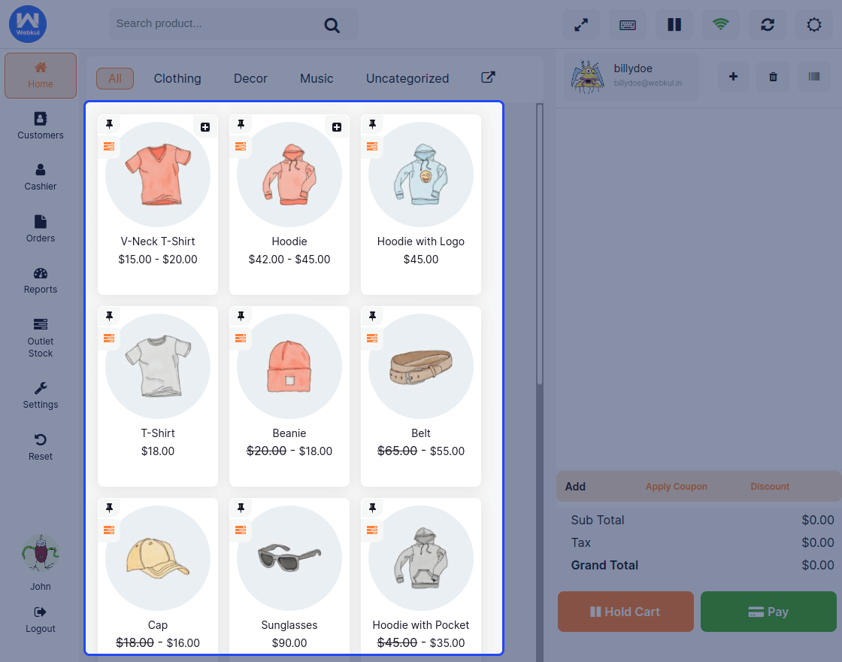Switch to the Clothing category tab

pos(177,77)
